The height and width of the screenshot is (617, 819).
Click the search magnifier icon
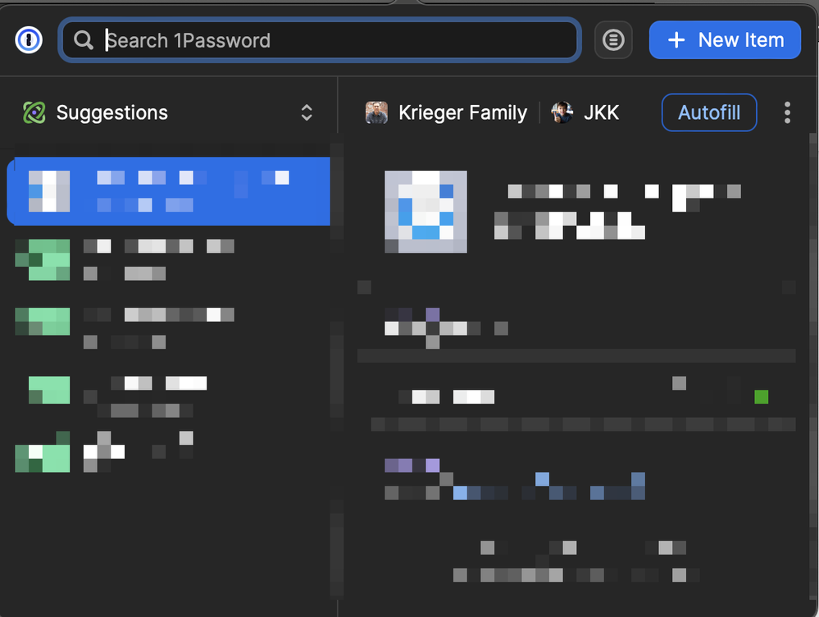point(84,40)
